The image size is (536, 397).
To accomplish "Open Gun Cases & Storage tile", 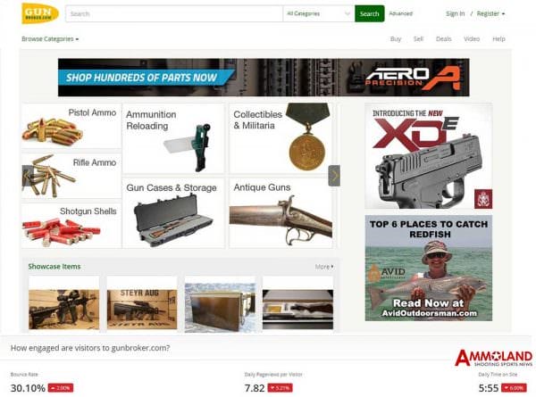I will click(173, 212).
